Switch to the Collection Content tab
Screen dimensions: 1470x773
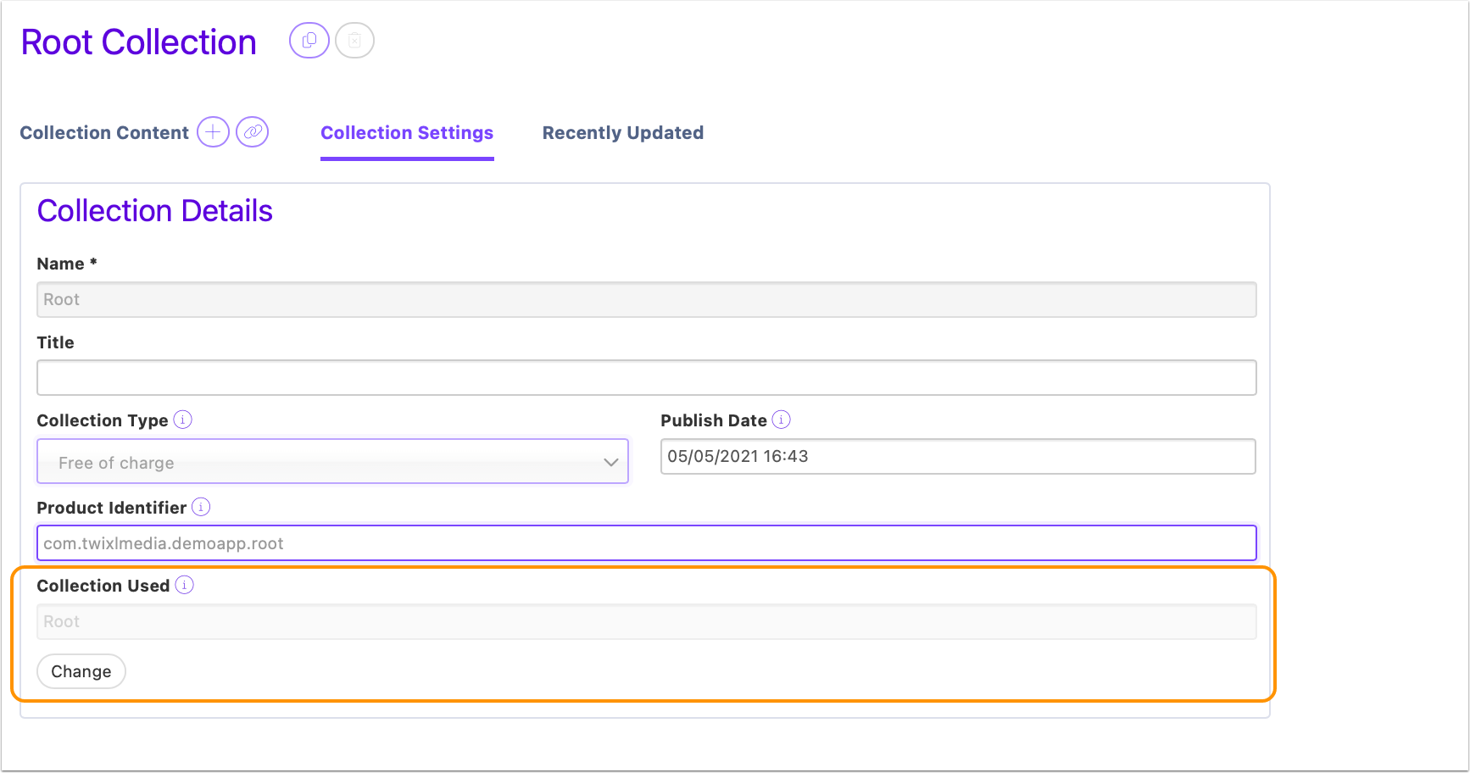click(x=104, y=133)
